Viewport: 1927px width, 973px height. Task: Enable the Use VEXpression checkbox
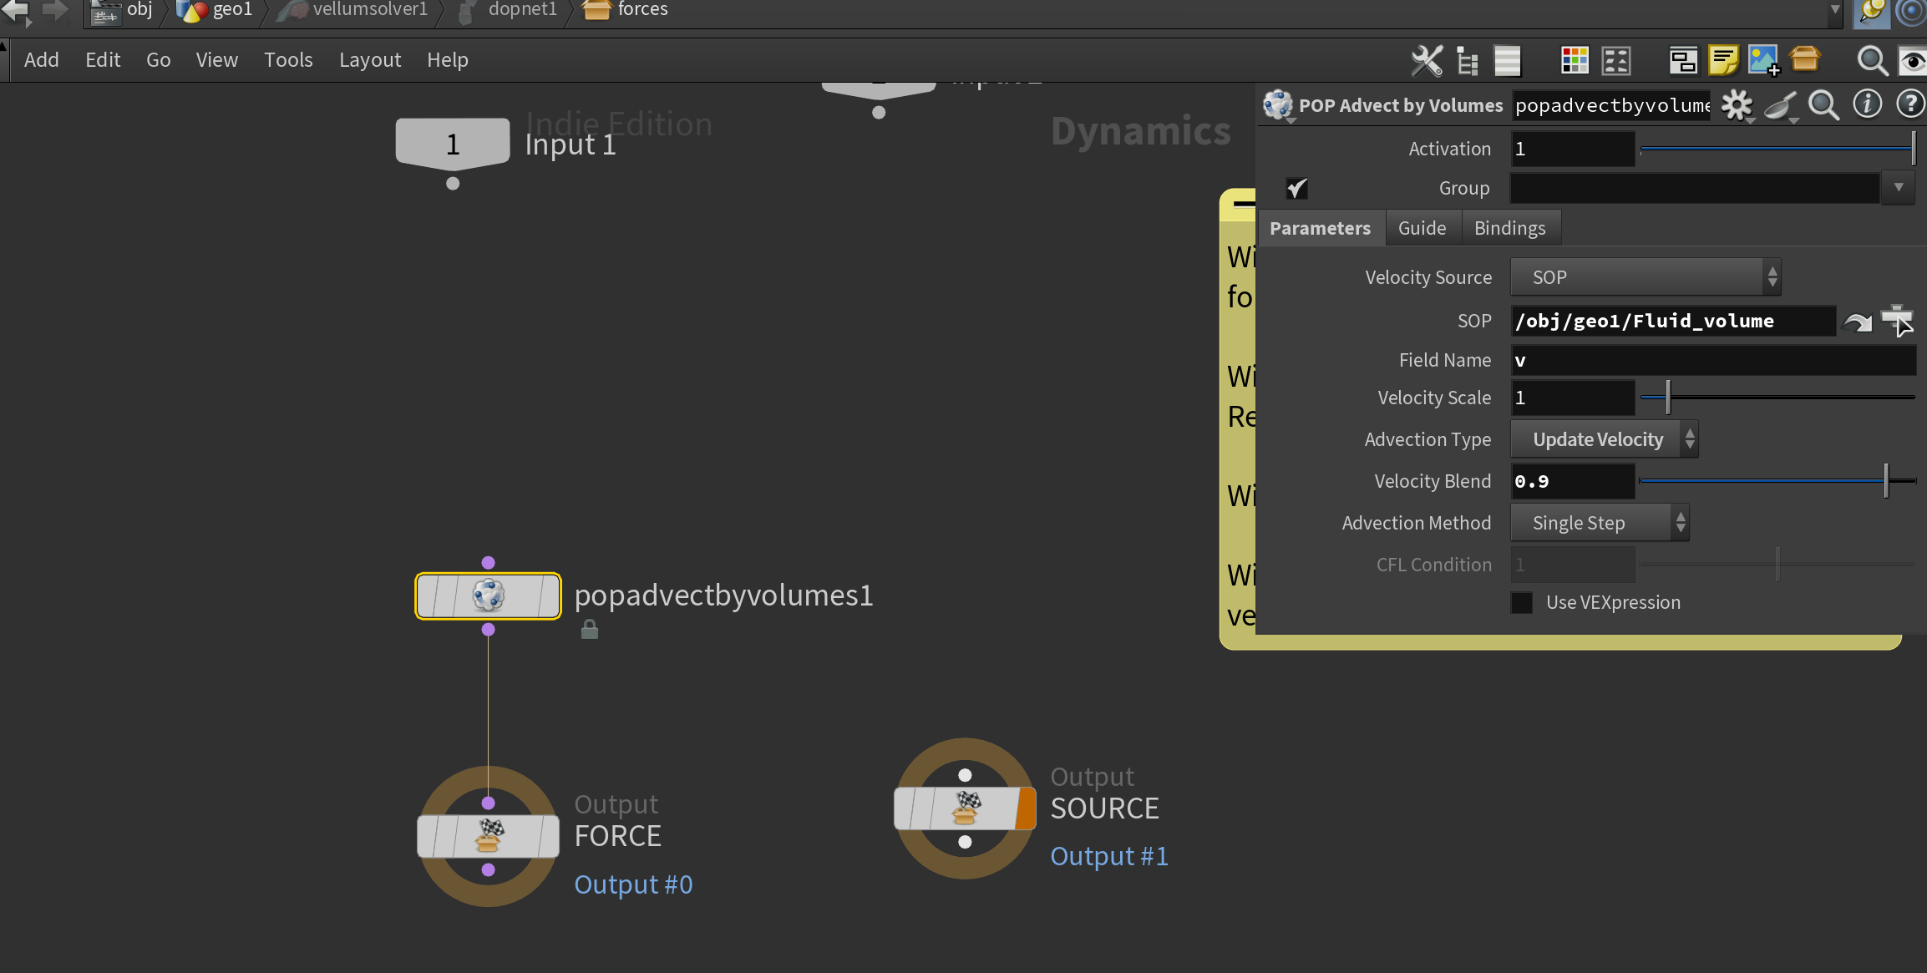(1522, 602)
